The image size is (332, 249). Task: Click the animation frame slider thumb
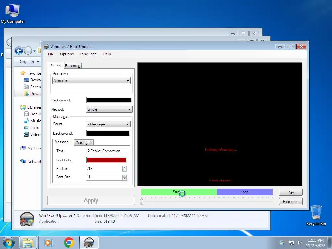point(141,201)
